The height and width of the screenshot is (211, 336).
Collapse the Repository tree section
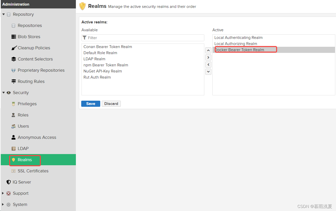(x=4, y=14)
